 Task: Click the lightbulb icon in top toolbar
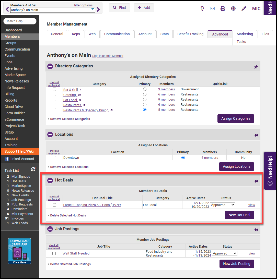click(202, 8)
